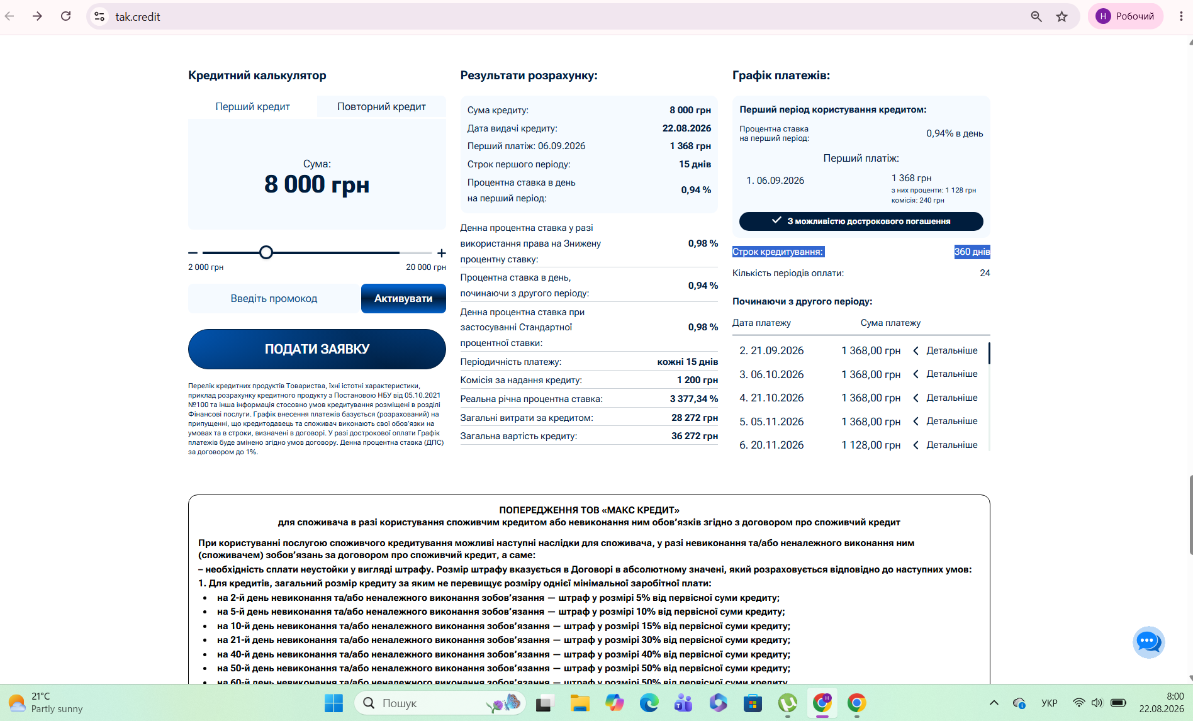Click the loan amount slider handle
The width and height of the screenshot is (1193, 721).
266,253
